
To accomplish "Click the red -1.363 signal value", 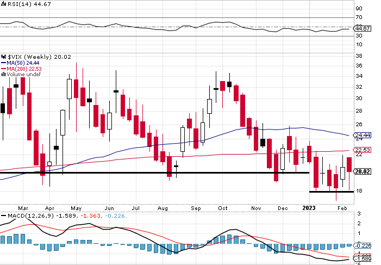I will [x=90, y=216].
